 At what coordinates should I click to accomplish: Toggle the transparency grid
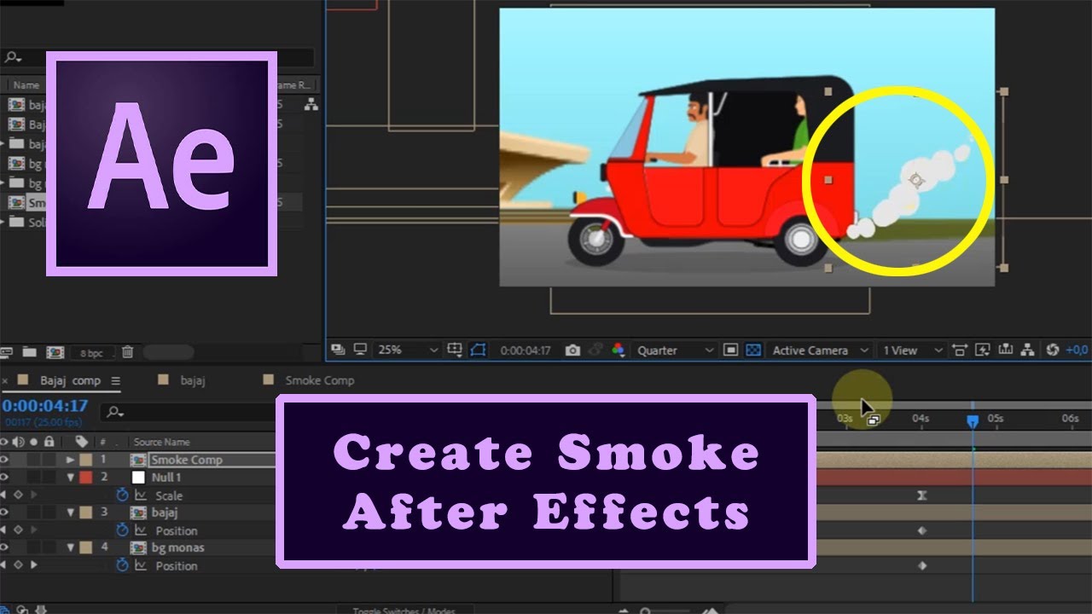coord(753,350)
